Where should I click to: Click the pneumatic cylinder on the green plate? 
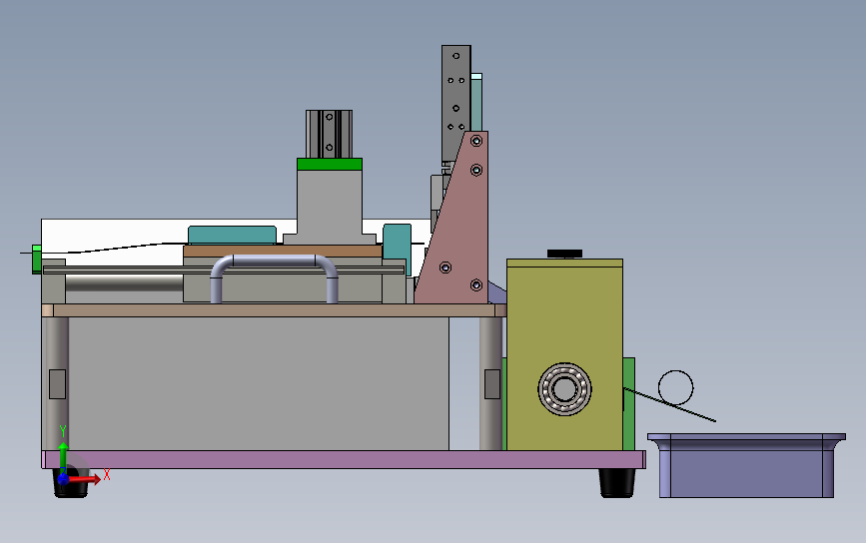coord(330,134)
